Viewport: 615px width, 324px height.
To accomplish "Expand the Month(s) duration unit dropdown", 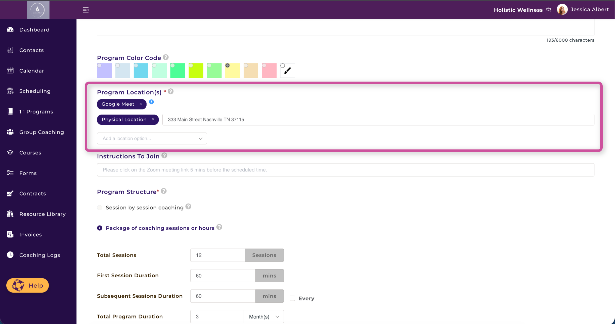I will (263, 317).
